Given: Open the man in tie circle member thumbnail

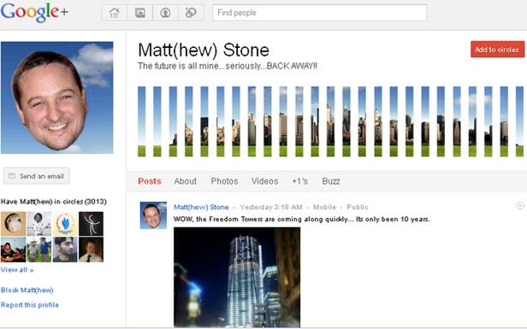Looking at the screenshot, I should 91,250.
